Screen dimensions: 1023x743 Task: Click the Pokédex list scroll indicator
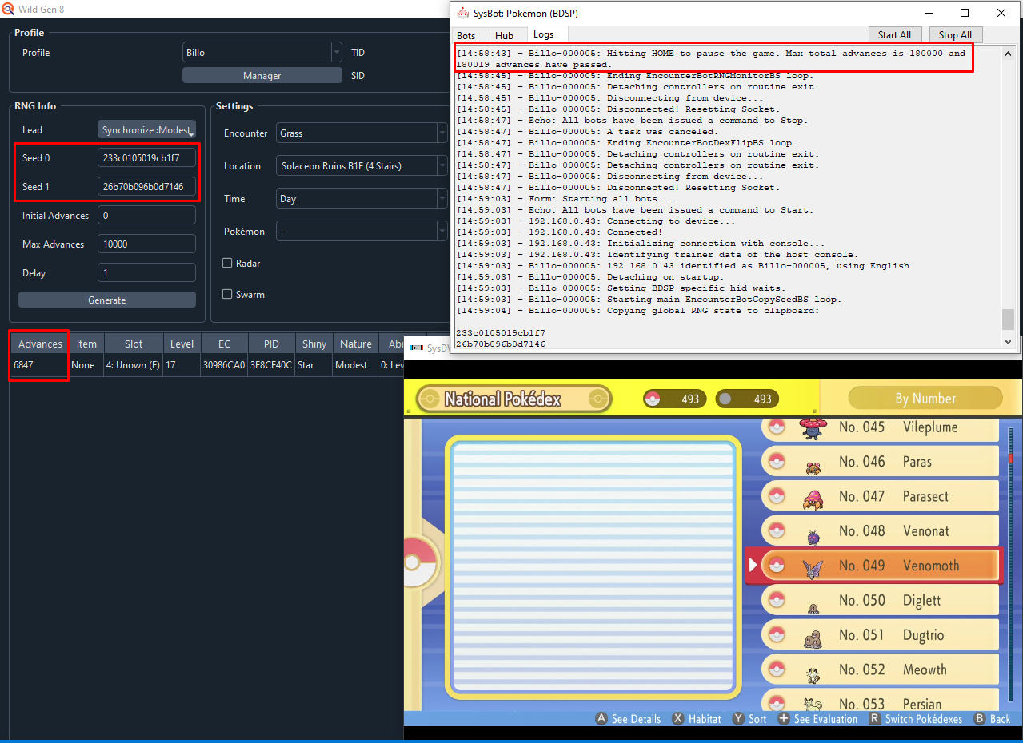tap(1010, 458)
